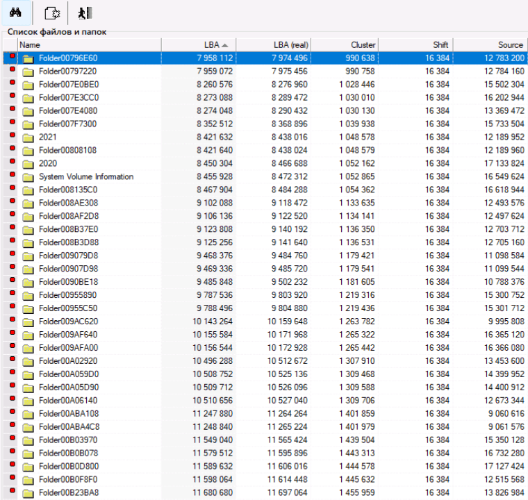Screen dimensions: 528x500
Task: Select the Folder009AC620 entry
Action: tap(69, 322)
